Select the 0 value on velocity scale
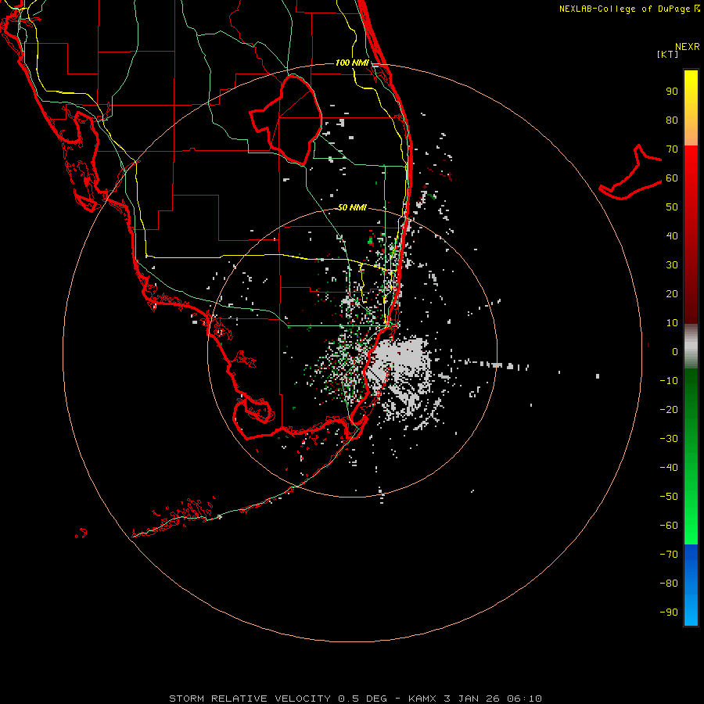This screenshot has width=704, height=704. [x=675, y=352]
